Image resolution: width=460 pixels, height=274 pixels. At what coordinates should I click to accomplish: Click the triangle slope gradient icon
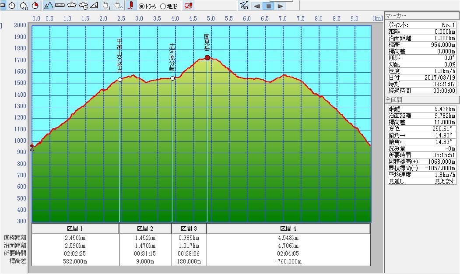click(x=94, y=6)
